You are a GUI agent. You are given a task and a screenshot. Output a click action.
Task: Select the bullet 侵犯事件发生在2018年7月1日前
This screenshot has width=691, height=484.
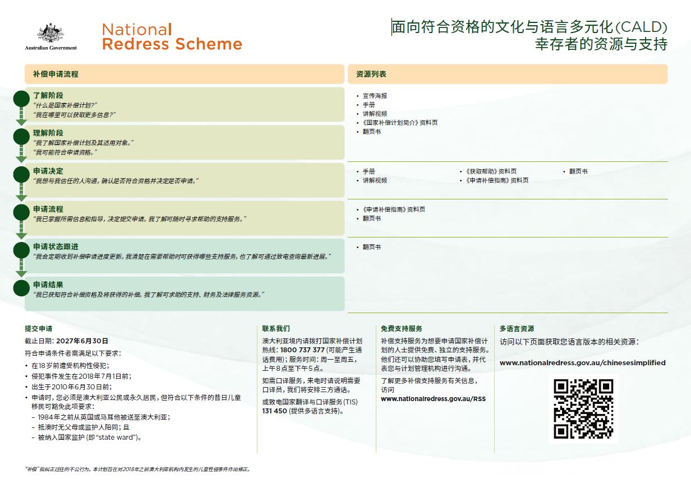pos(81,376)
